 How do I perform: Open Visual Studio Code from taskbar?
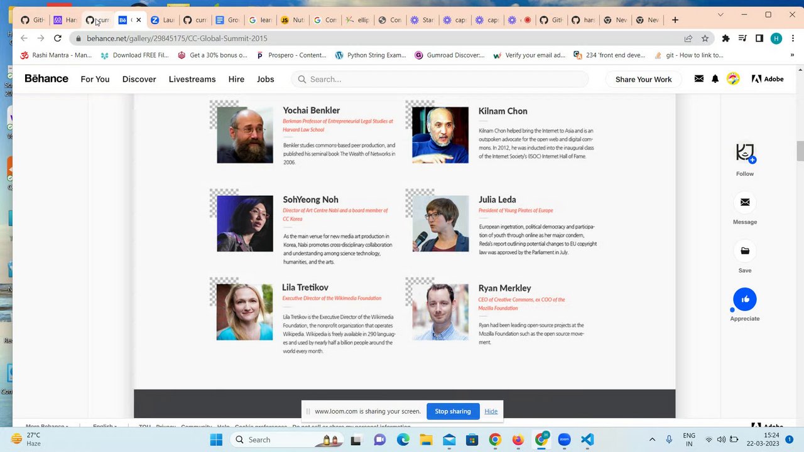coord(587,439)
